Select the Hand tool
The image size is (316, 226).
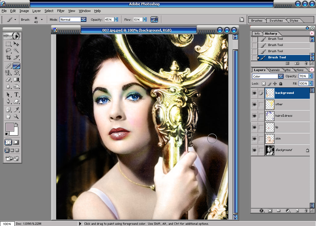click(8, 116)
